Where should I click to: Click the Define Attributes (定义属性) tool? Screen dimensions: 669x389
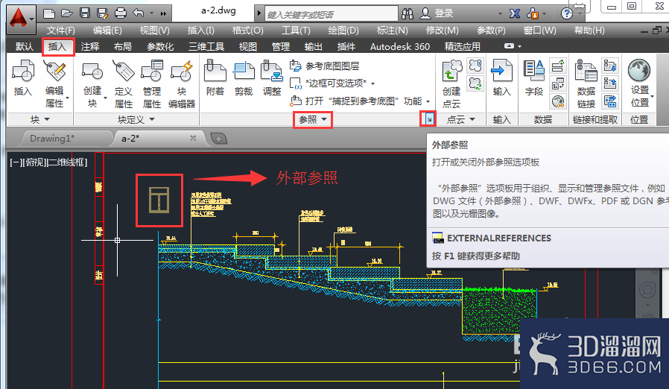124,83
